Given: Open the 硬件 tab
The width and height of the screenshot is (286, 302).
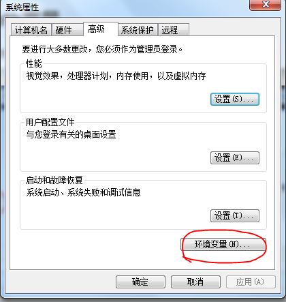Looking at the screenshot, I should click(67, 30).
